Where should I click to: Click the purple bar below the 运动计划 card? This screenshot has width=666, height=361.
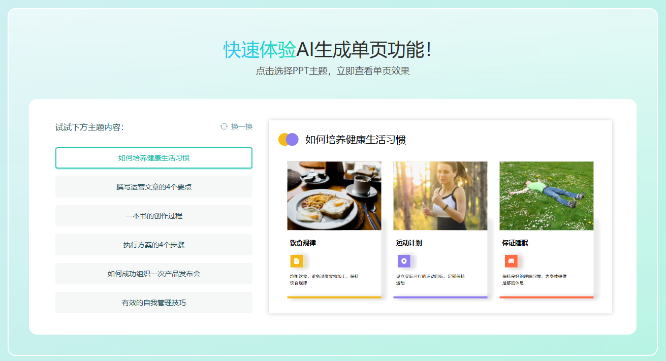click(x=440, y=297)
